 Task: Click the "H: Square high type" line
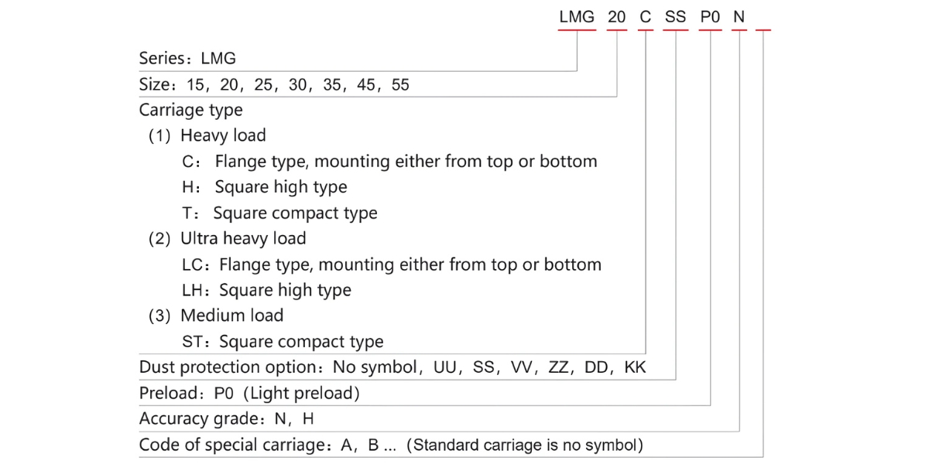pyautogui.click(x=264, y=187)
